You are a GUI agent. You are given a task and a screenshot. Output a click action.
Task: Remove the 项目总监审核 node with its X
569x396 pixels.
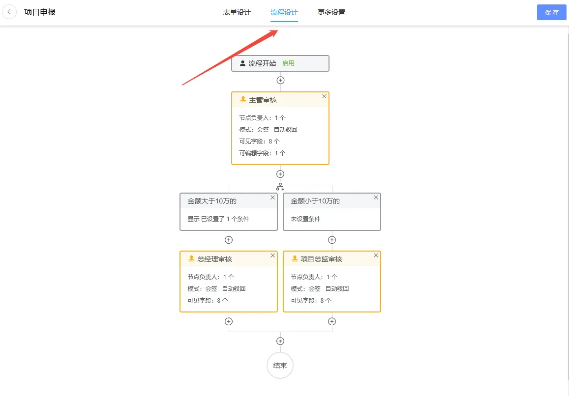376,255
